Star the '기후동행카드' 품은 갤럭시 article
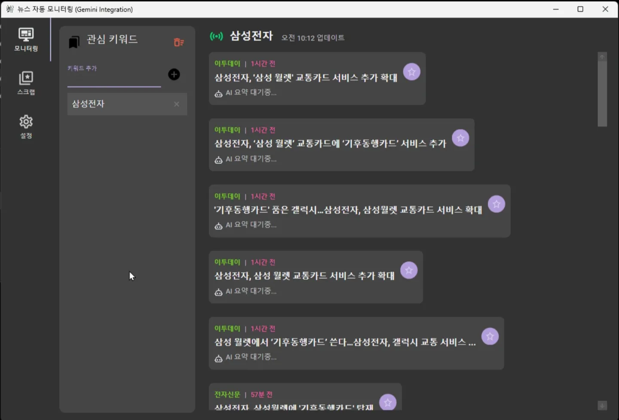Image resolution: width=619 pixels, height=420 pixels. (496, 204)
